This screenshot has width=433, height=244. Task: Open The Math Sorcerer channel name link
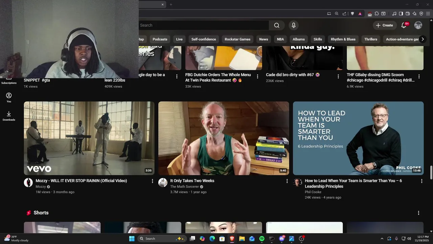click(184, 187)
